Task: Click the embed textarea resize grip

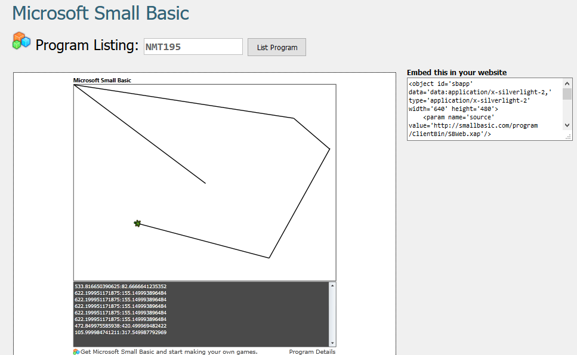Action: [569, 137]
